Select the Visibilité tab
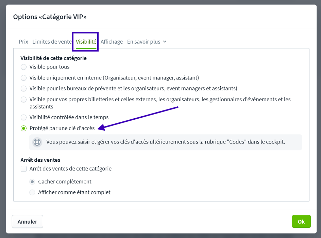321x238 pixels. (86, 42)
